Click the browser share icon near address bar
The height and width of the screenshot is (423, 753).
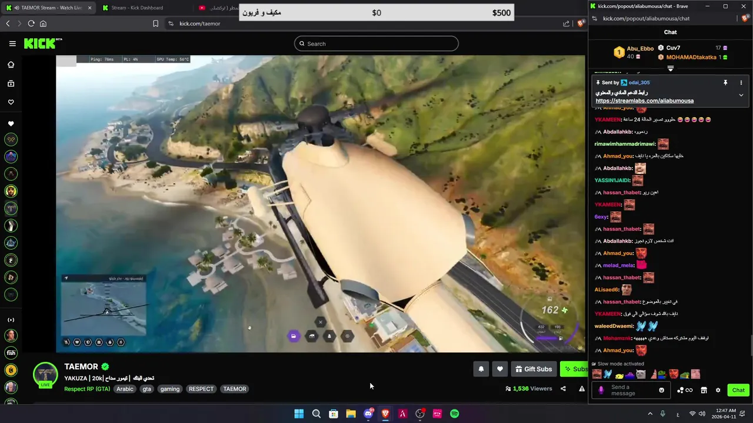pyautogui.click(x=566, y=23)
